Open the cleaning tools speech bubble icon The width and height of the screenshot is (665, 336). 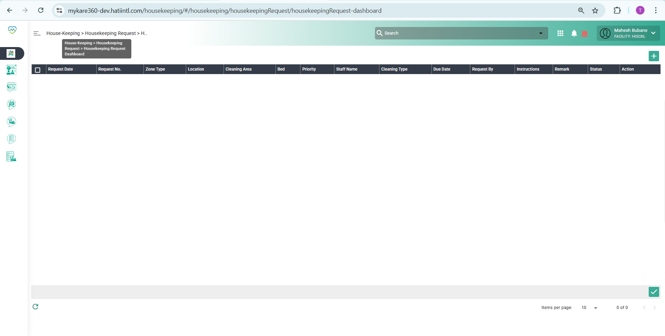point(11,121)
